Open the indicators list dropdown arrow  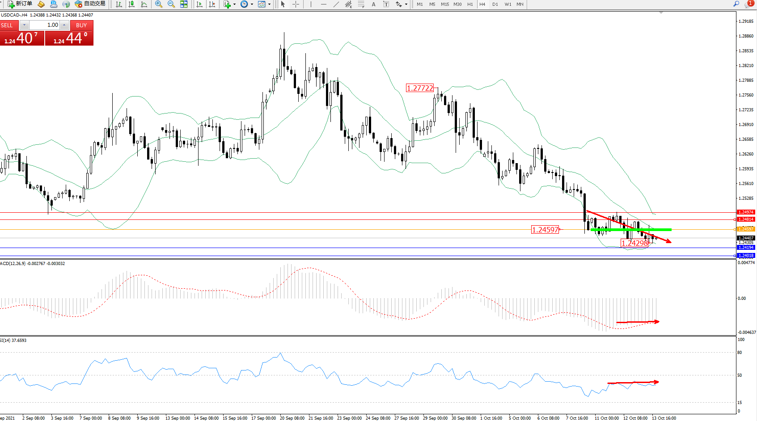[x=234, y=4]
